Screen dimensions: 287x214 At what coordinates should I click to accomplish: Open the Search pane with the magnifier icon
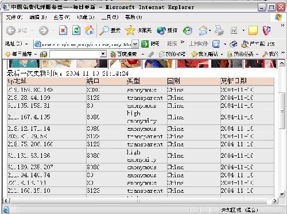pos(104,30)
